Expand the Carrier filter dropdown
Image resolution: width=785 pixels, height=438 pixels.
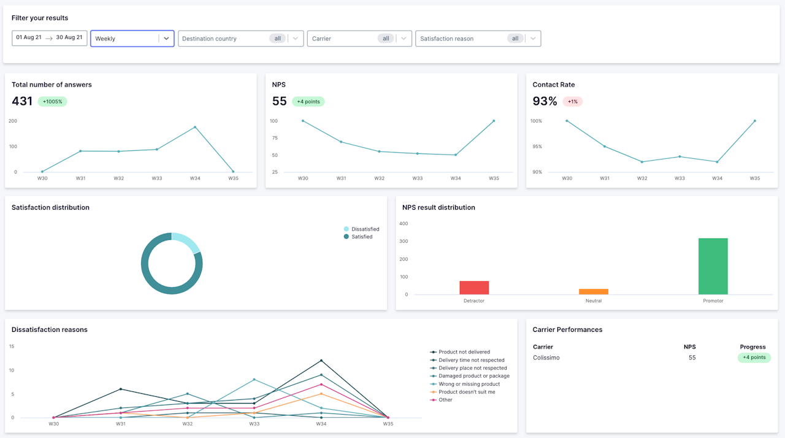coord(403,38)
